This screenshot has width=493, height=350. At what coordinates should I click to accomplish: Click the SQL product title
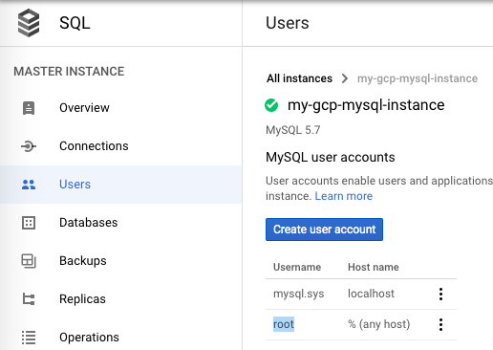(75, 23)
